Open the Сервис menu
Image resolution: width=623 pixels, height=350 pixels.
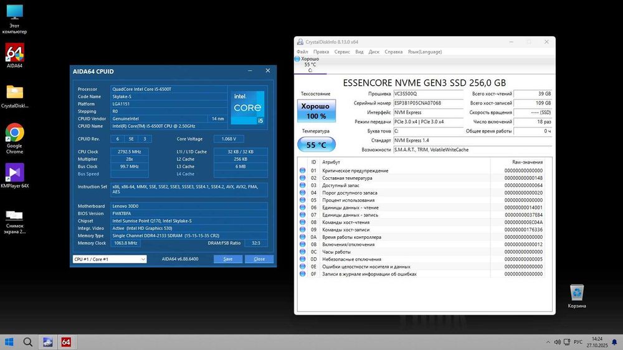click(342, 52)
